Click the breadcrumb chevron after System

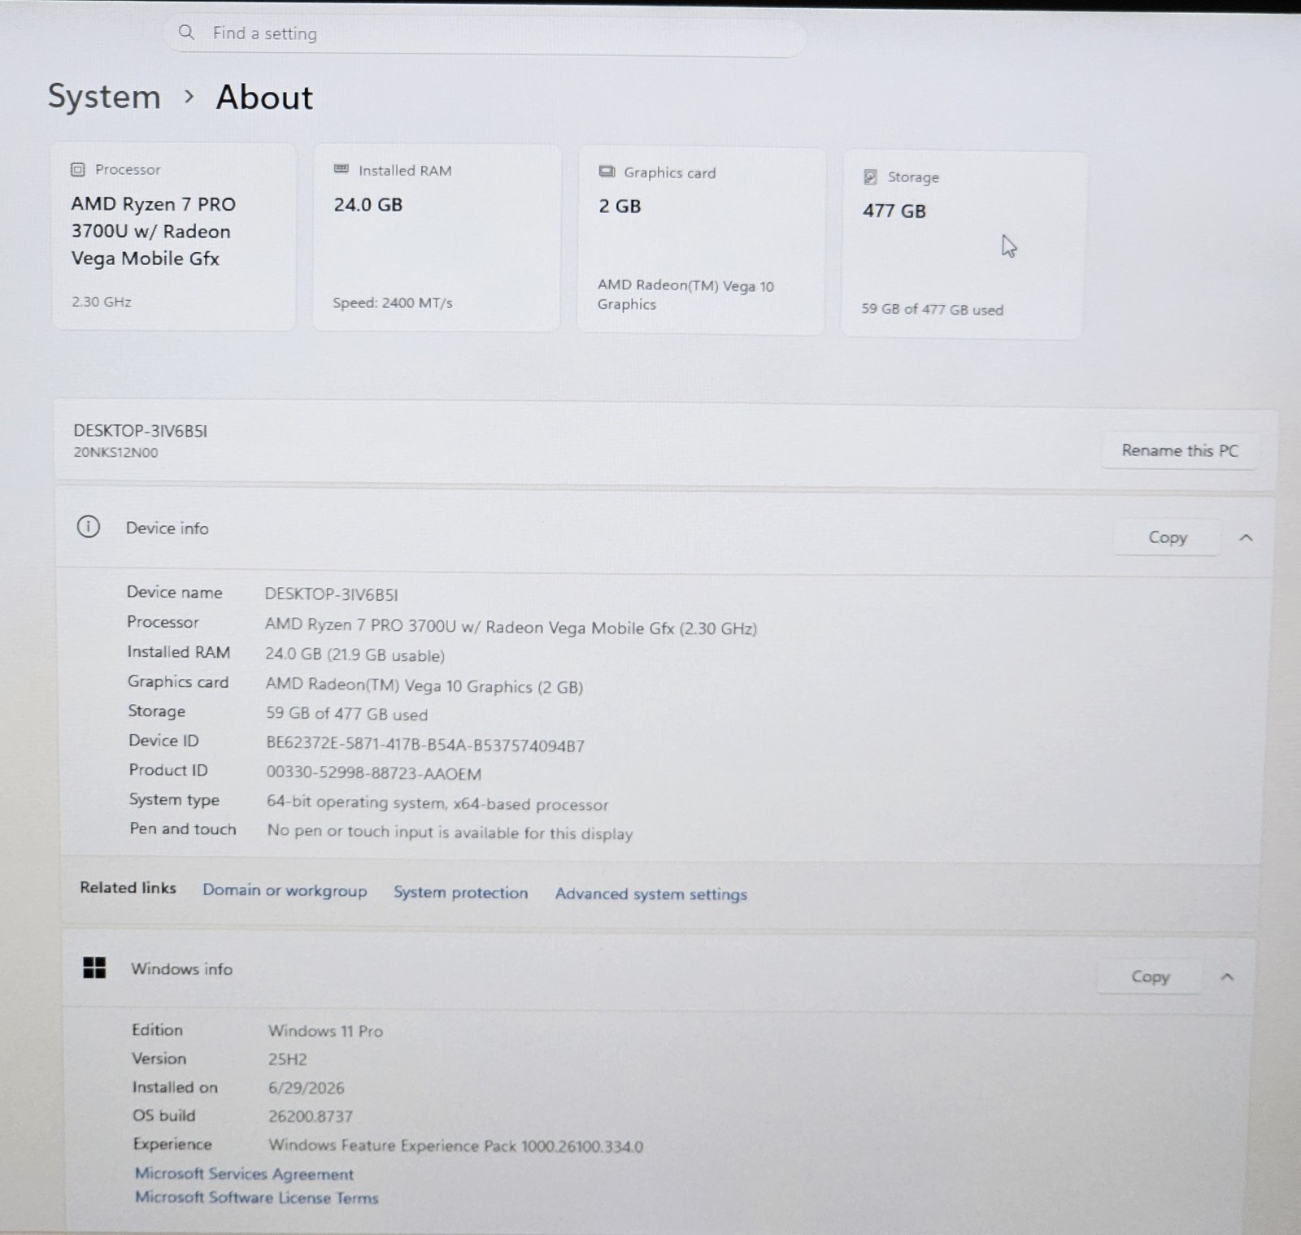tap(189, 97)
